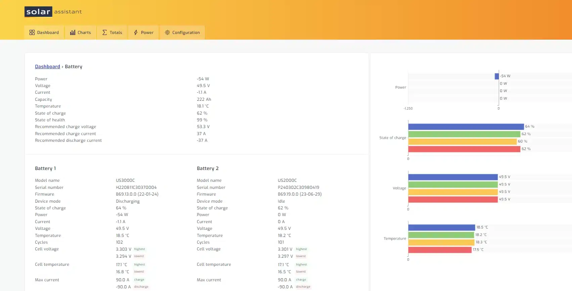Screen dimensions: 572x291
Task: Click the State of charge chart label
Action: click(x=393, y=138)
